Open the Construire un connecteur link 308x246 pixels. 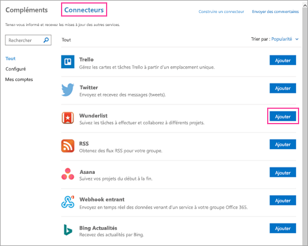click(221, 12)
